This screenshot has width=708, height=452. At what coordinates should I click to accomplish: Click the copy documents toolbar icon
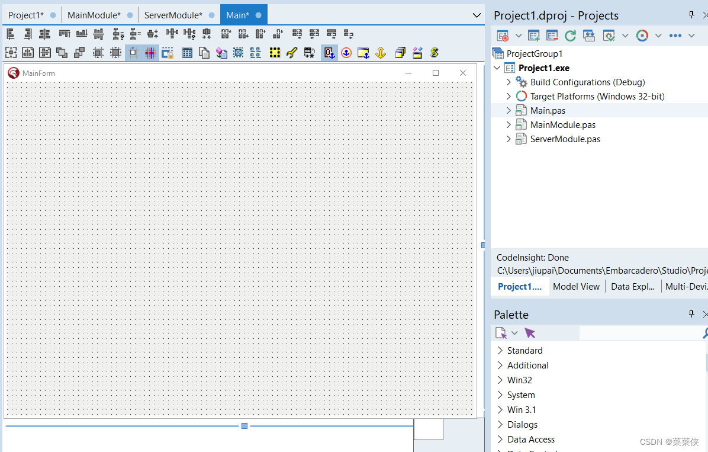[204, 53]
